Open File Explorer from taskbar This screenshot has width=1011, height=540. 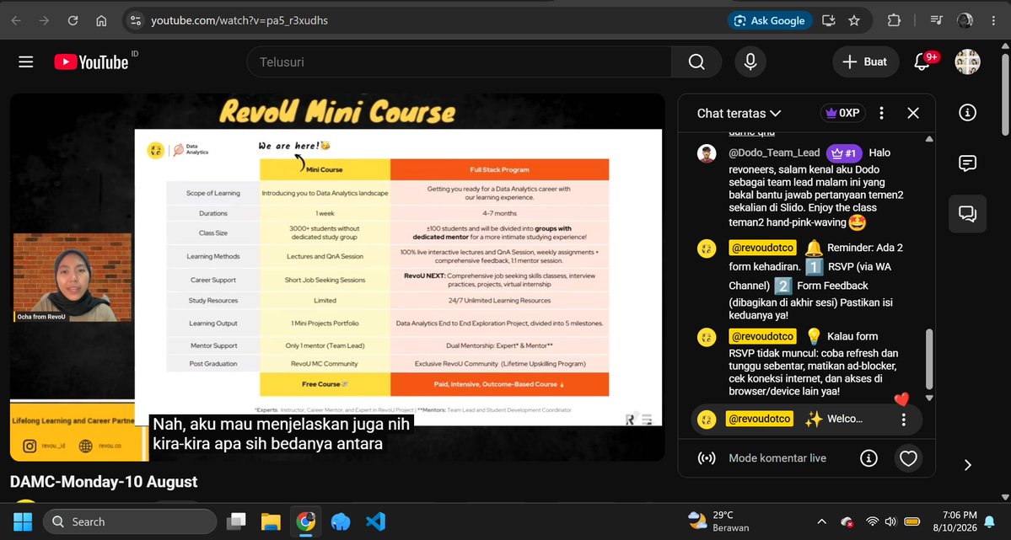271,521
